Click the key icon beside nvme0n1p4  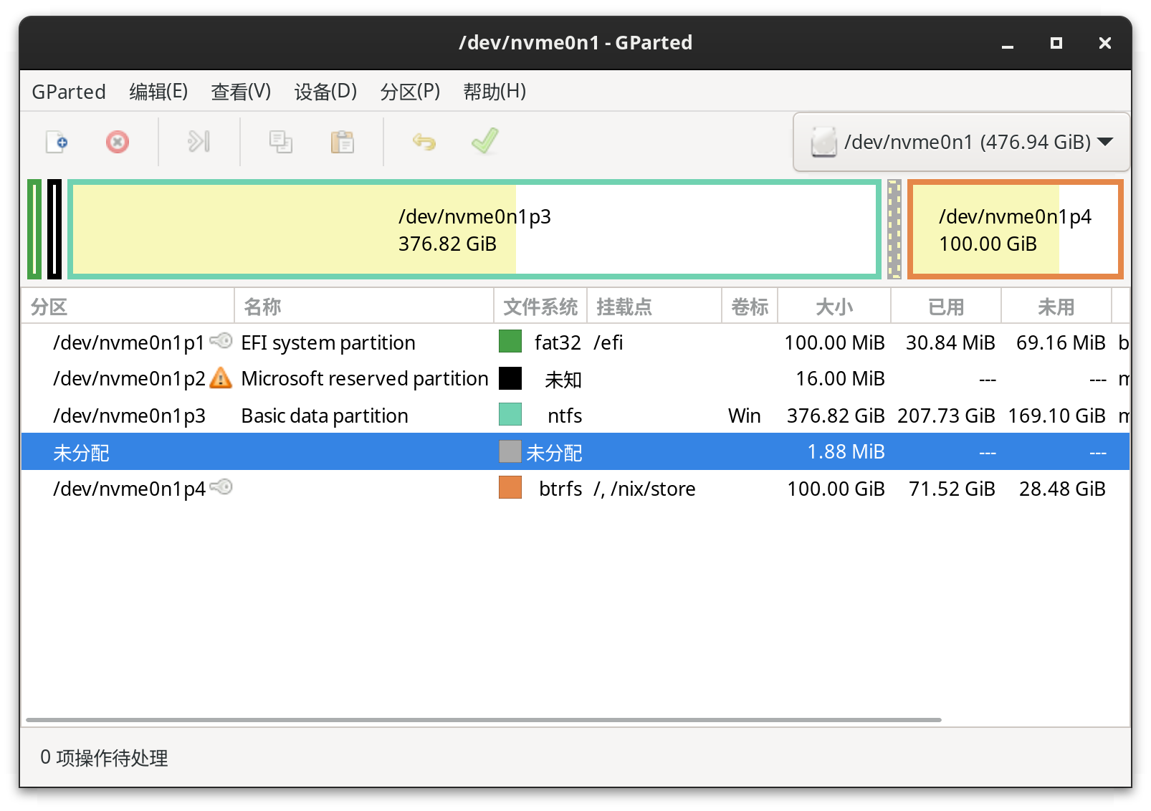coord(221,487)
